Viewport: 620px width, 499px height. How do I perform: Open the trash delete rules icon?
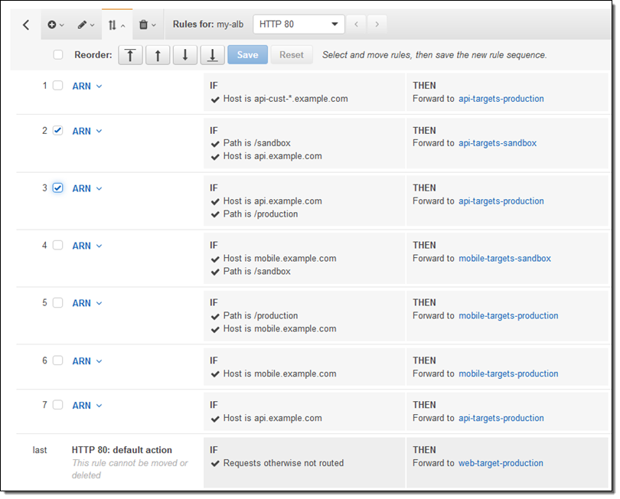[147, 25]
